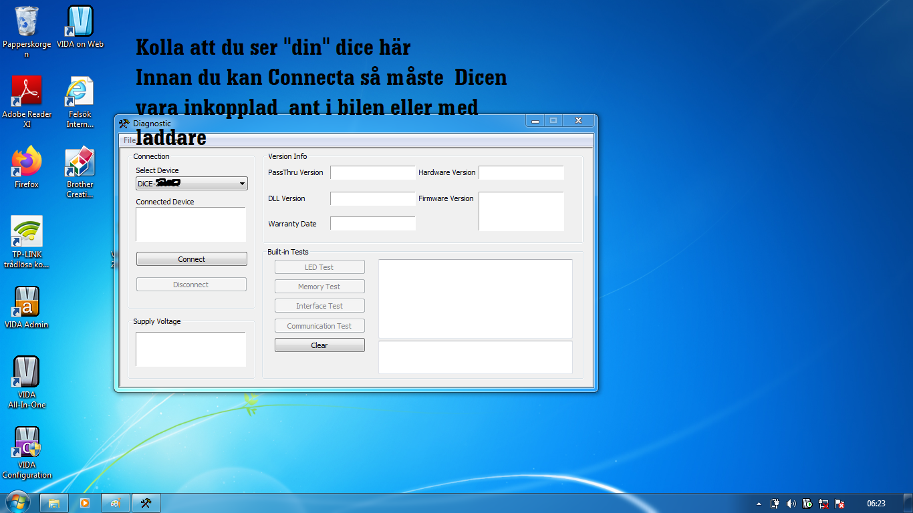Viewport: 913px width, 513px height.
Task: Open the volume speaker tray icon
Action: tap(791, 504)
